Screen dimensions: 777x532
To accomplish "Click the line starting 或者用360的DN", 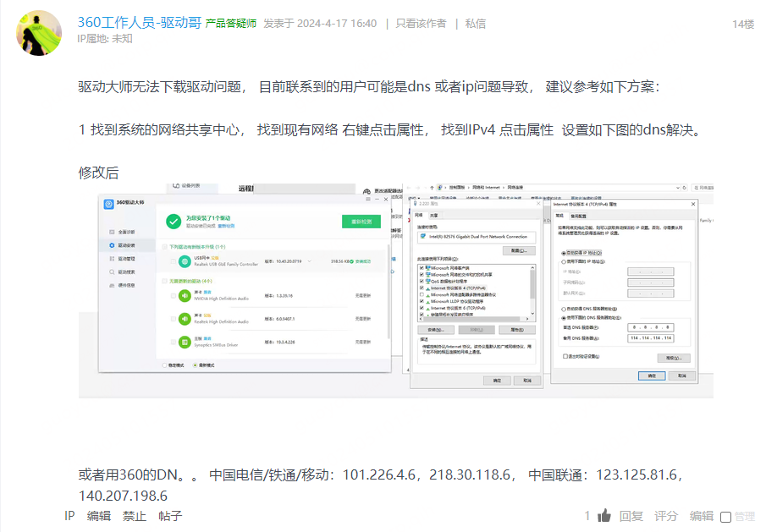I will pos(381,474).
